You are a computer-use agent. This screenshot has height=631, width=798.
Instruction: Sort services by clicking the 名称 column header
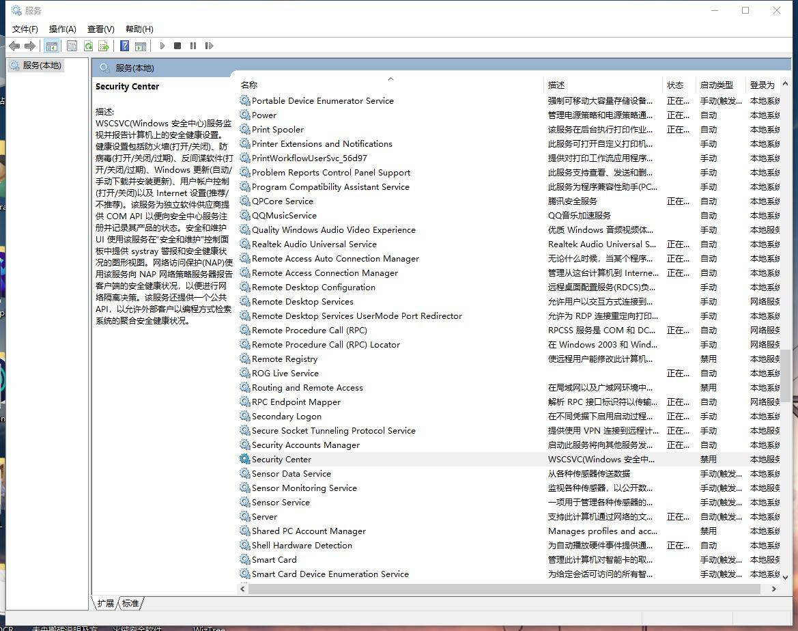(248, 84)
